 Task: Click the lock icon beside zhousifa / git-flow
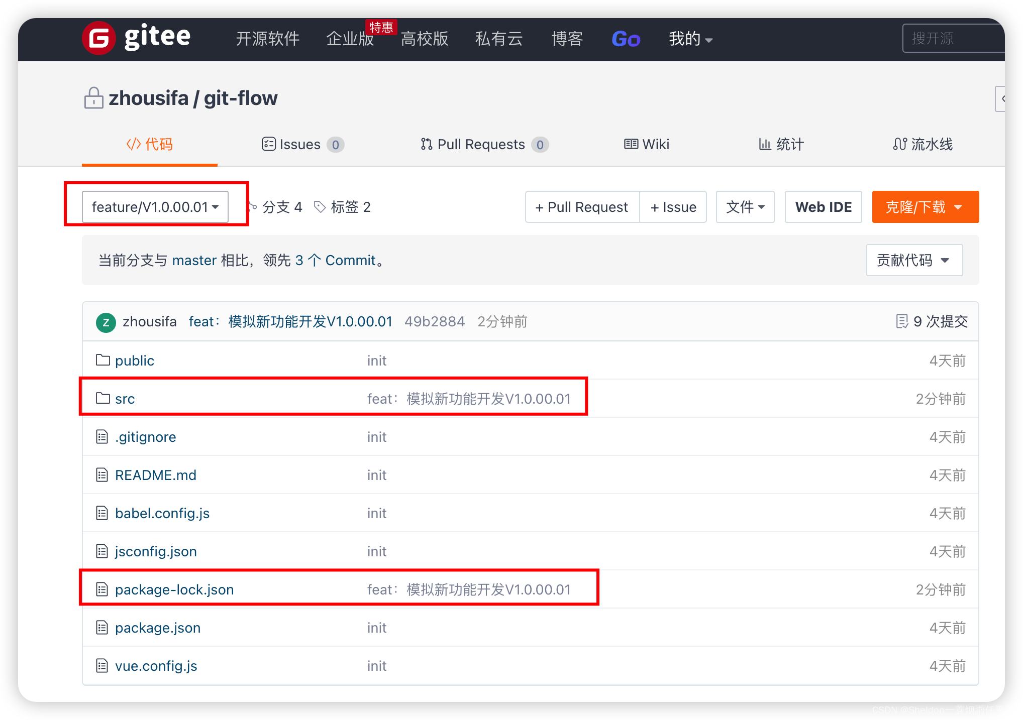(93, 98)
